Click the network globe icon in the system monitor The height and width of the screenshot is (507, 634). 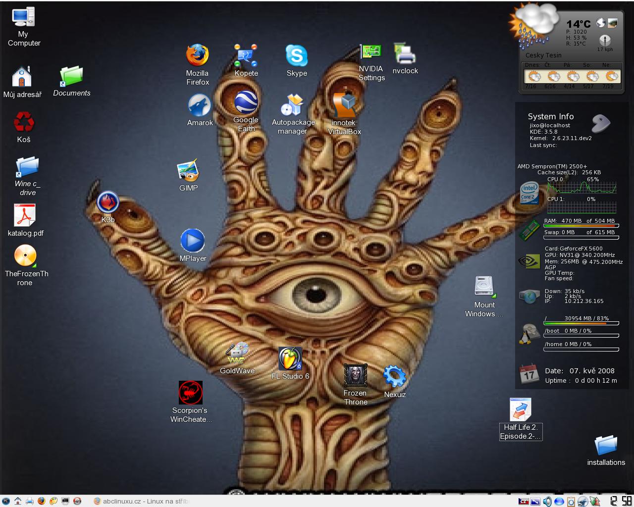click(x=529, y=296)
